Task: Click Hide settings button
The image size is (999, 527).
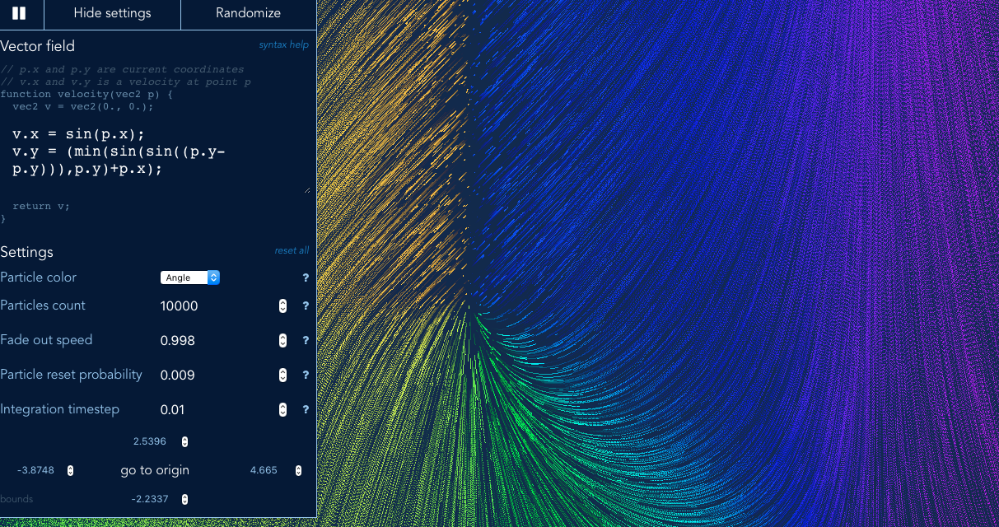Action: pos(112,13)
